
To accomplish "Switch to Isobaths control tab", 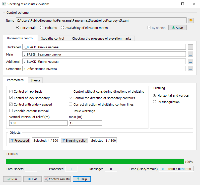I will pos(53,38).
